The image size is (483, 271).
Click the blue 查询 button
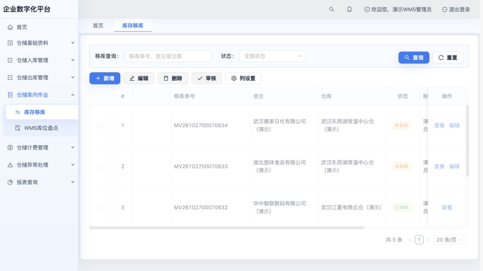pyautogui.click(x=414, y=58)
